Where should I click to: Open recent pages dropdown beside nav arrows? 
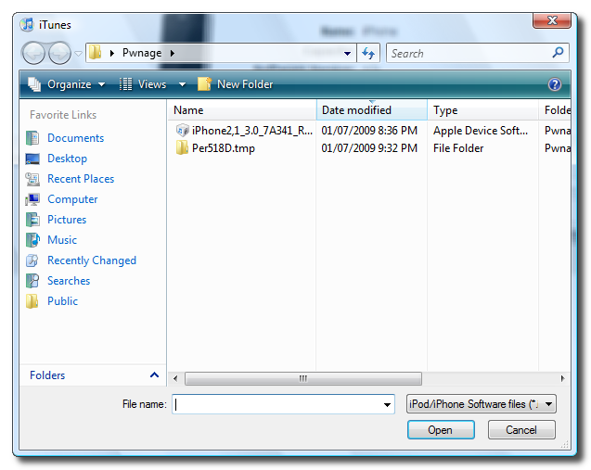click(x=78, y=54)
